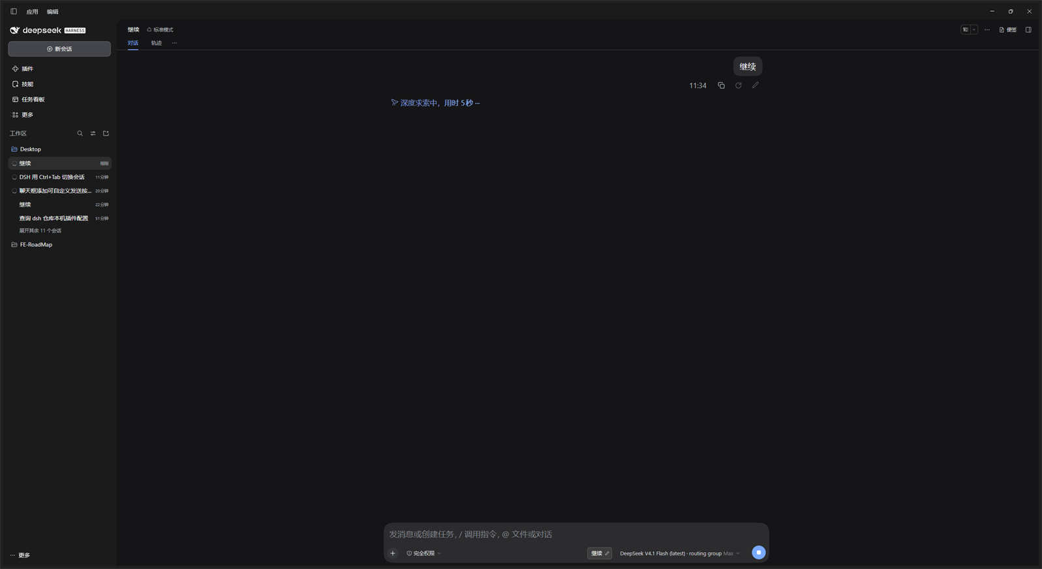Screen dimensions: 1042x569
Task: Open the terminal panel icon
Action: coord(966,30)
